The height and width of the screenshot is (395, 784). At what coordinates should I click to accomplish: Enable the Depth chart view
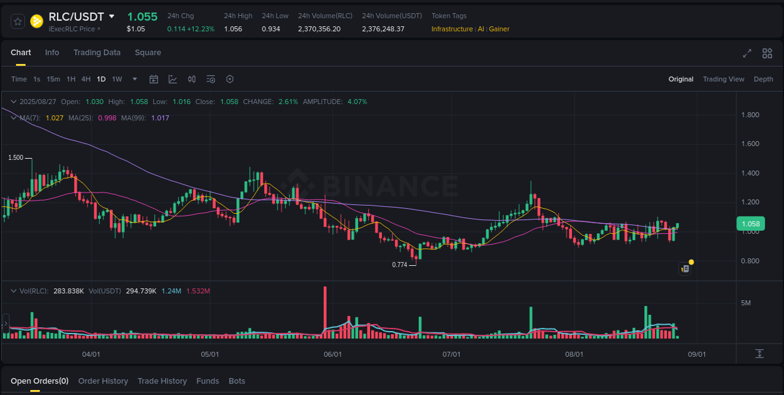point(763,79)
